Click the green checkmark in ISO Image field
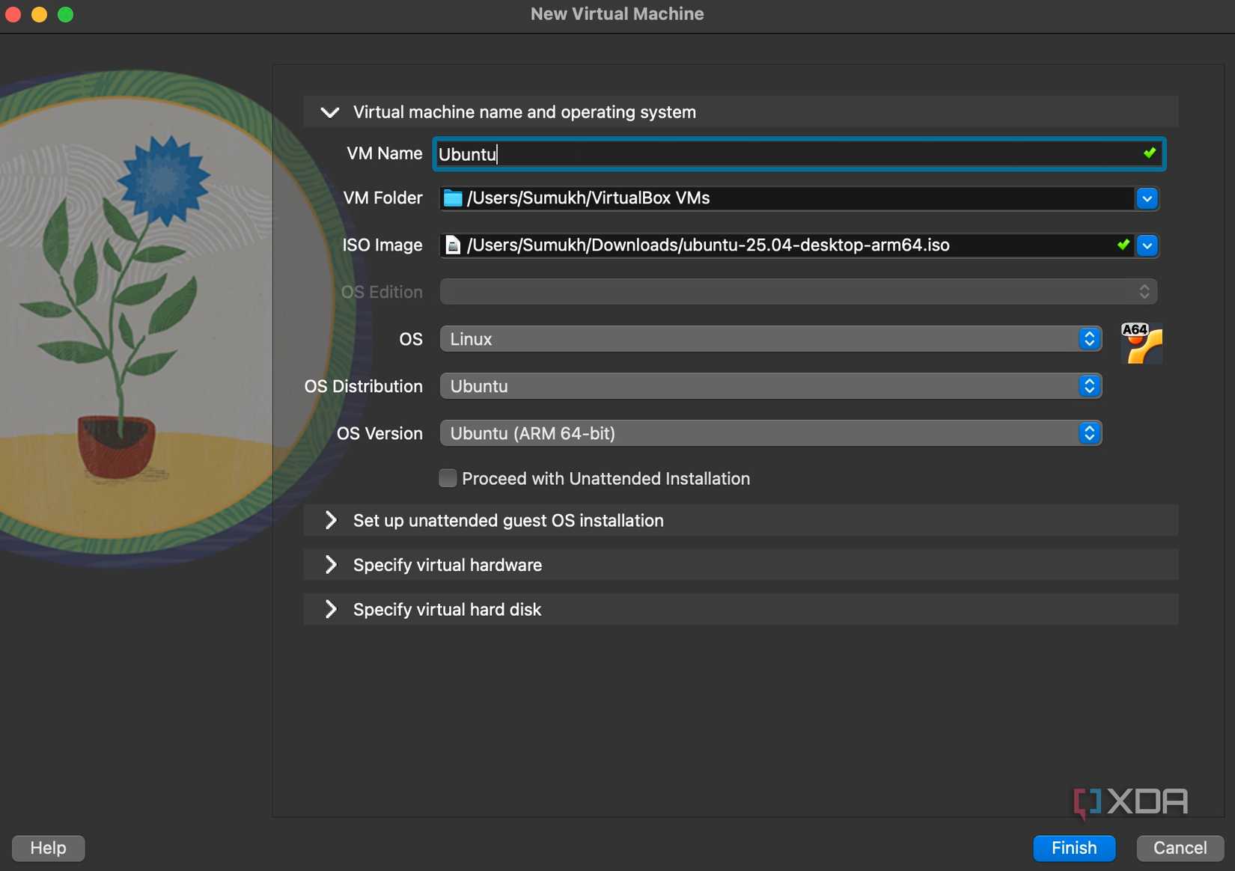 [x=1123, y=245]
